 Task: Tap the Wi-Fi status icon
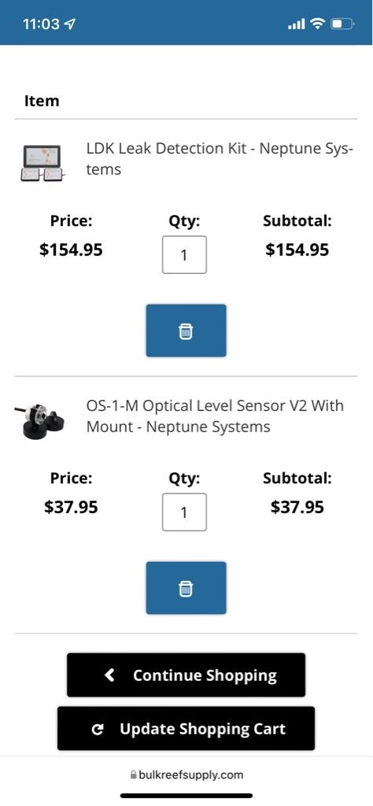[x=319, y=24]
